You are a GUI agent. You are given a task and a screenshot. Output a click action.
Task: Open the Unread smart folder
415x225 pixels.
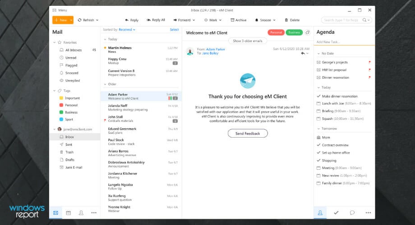71,58
